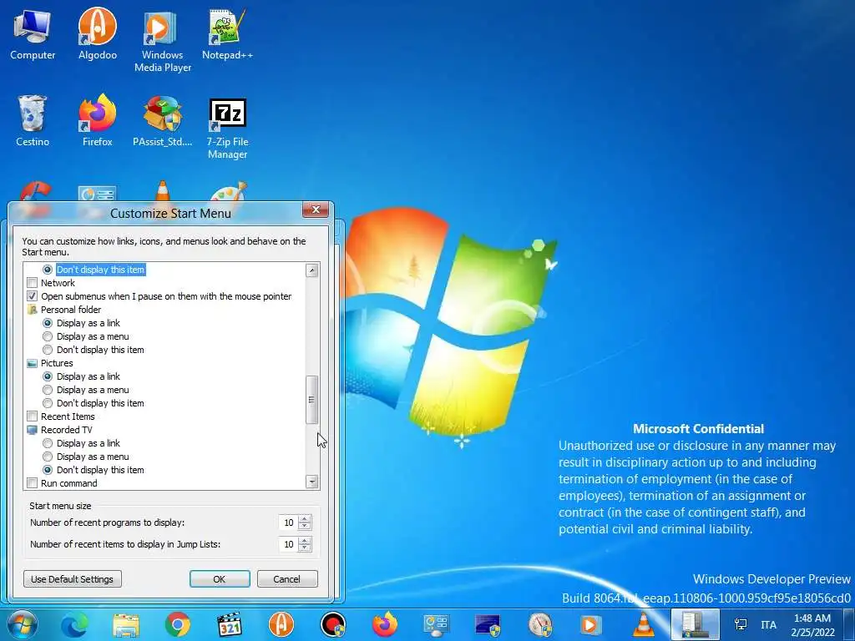
Task: Increase number of recent programs spinner
Action: tap(306, 519)
